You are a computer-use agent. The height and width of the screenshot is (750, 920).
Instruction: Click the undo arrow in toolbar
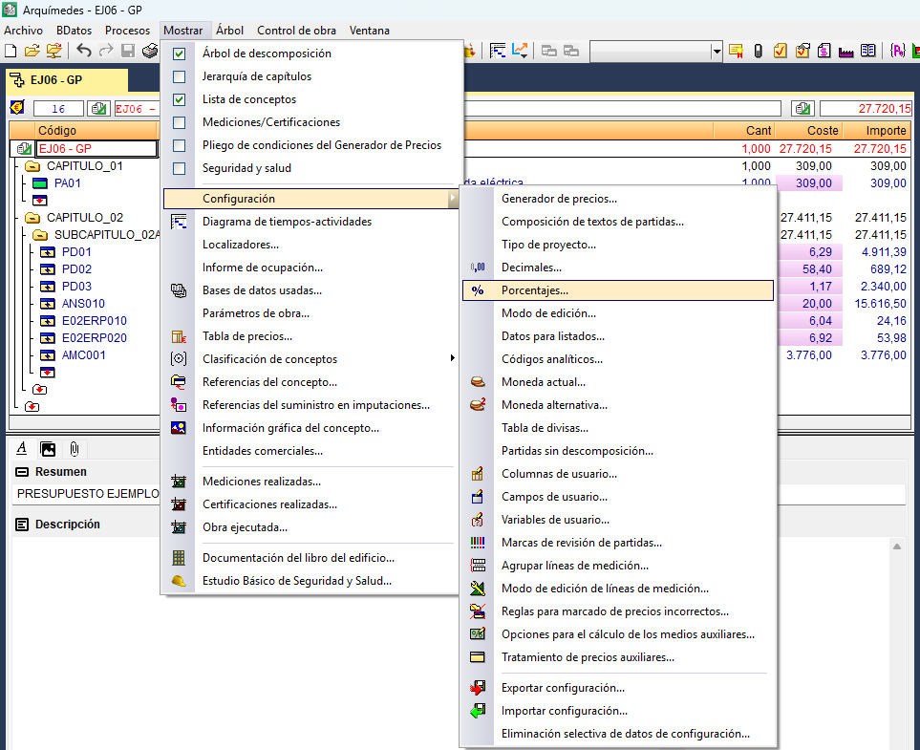click(x=84, y=51)
